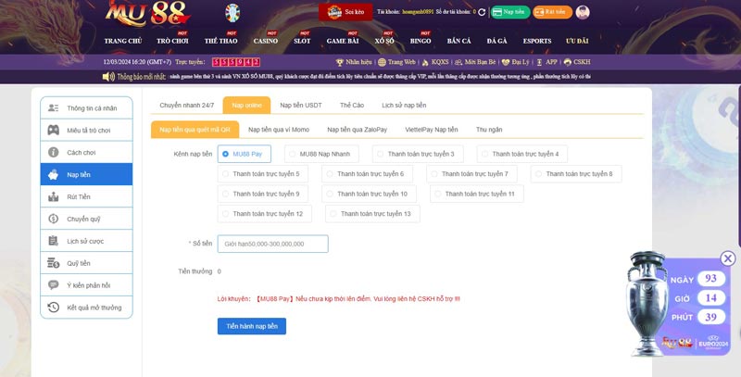The height and width of the screenshot is (377, 741).
Task: Click the Mời Bạn Bè people icon
Action: 458,62
